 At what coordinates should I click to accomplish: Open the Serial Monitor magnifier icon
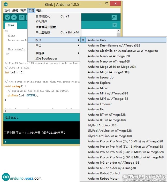(x=114, y=17)
